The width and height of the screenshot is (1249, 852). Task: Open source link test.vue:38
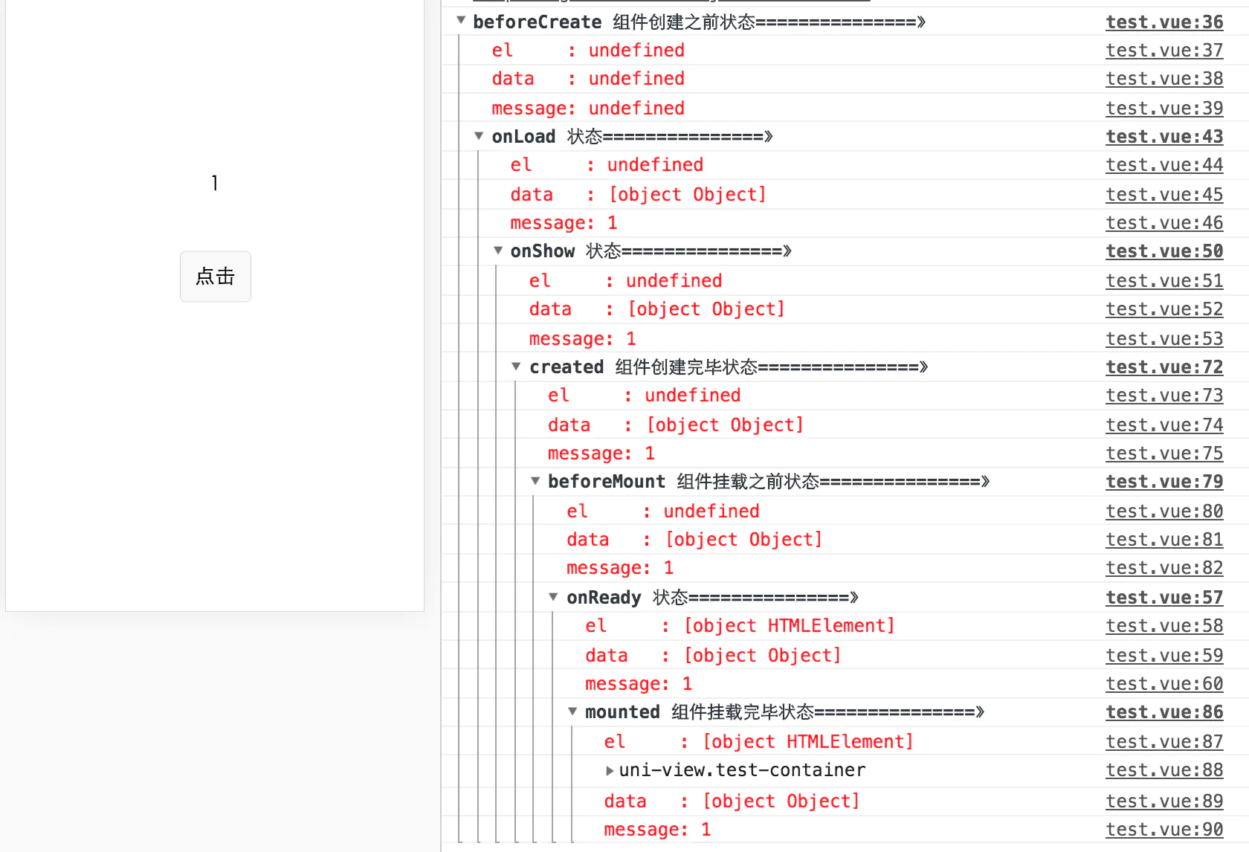click(1164, 79)
